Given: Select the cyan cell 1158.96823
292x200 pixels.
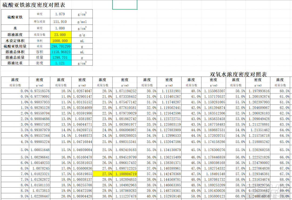Looking at the screenshot, I should (x=61, y=52).
